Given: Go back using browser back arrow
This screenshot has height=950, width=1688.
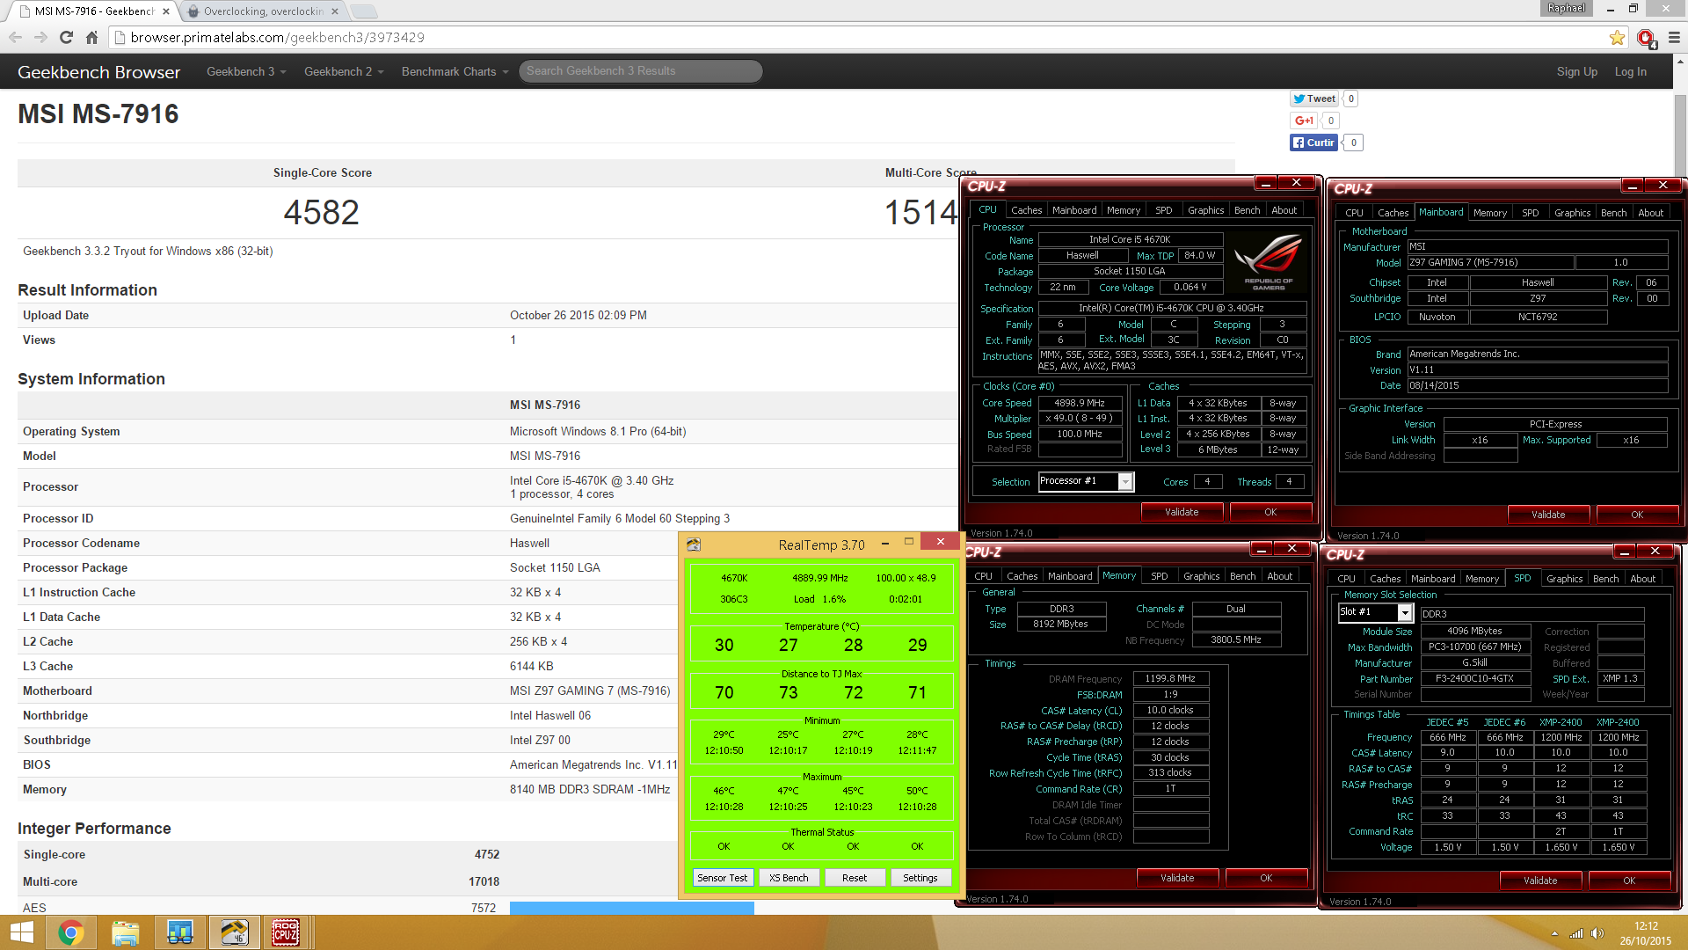Looking at the screenshot, I should pyautogui.click(x=15, y=37).
